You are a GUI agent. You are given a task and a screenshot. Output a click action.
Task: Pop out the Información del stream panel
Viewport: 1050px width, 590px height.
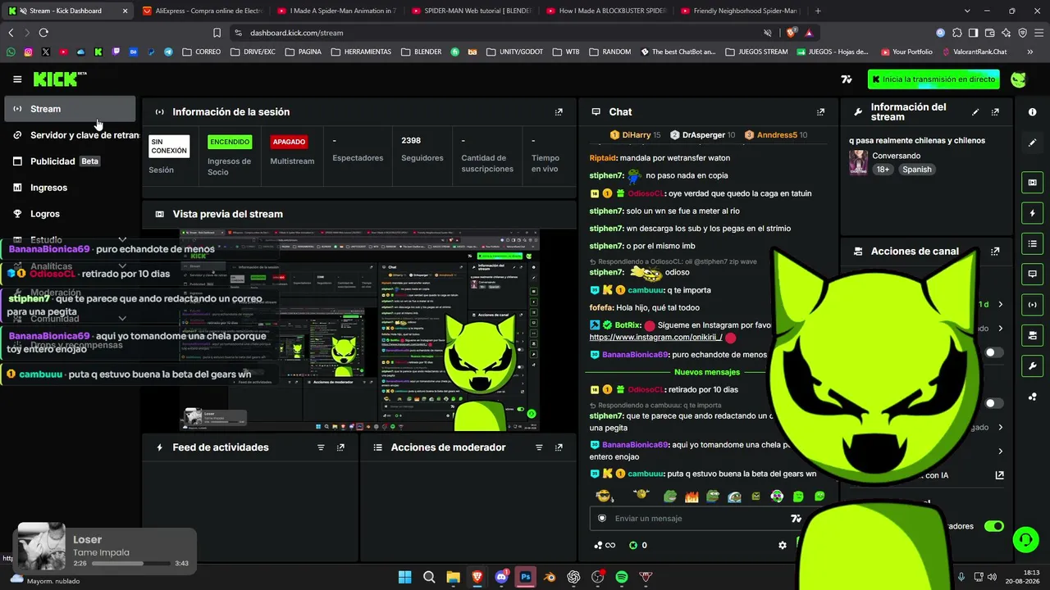point(995,112)
